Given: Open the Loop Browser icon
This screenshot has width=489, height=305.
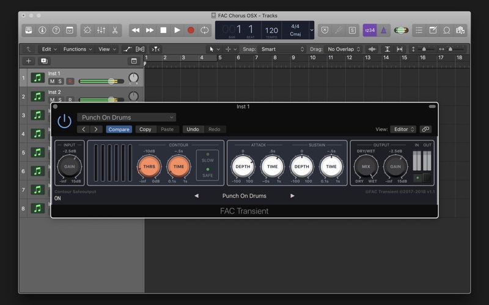Looking at the screenshot, I should (x=447, y=30).
